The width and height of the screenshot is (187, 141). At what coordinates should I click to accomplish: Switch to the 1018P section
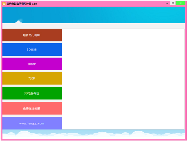tap(32, 64)
